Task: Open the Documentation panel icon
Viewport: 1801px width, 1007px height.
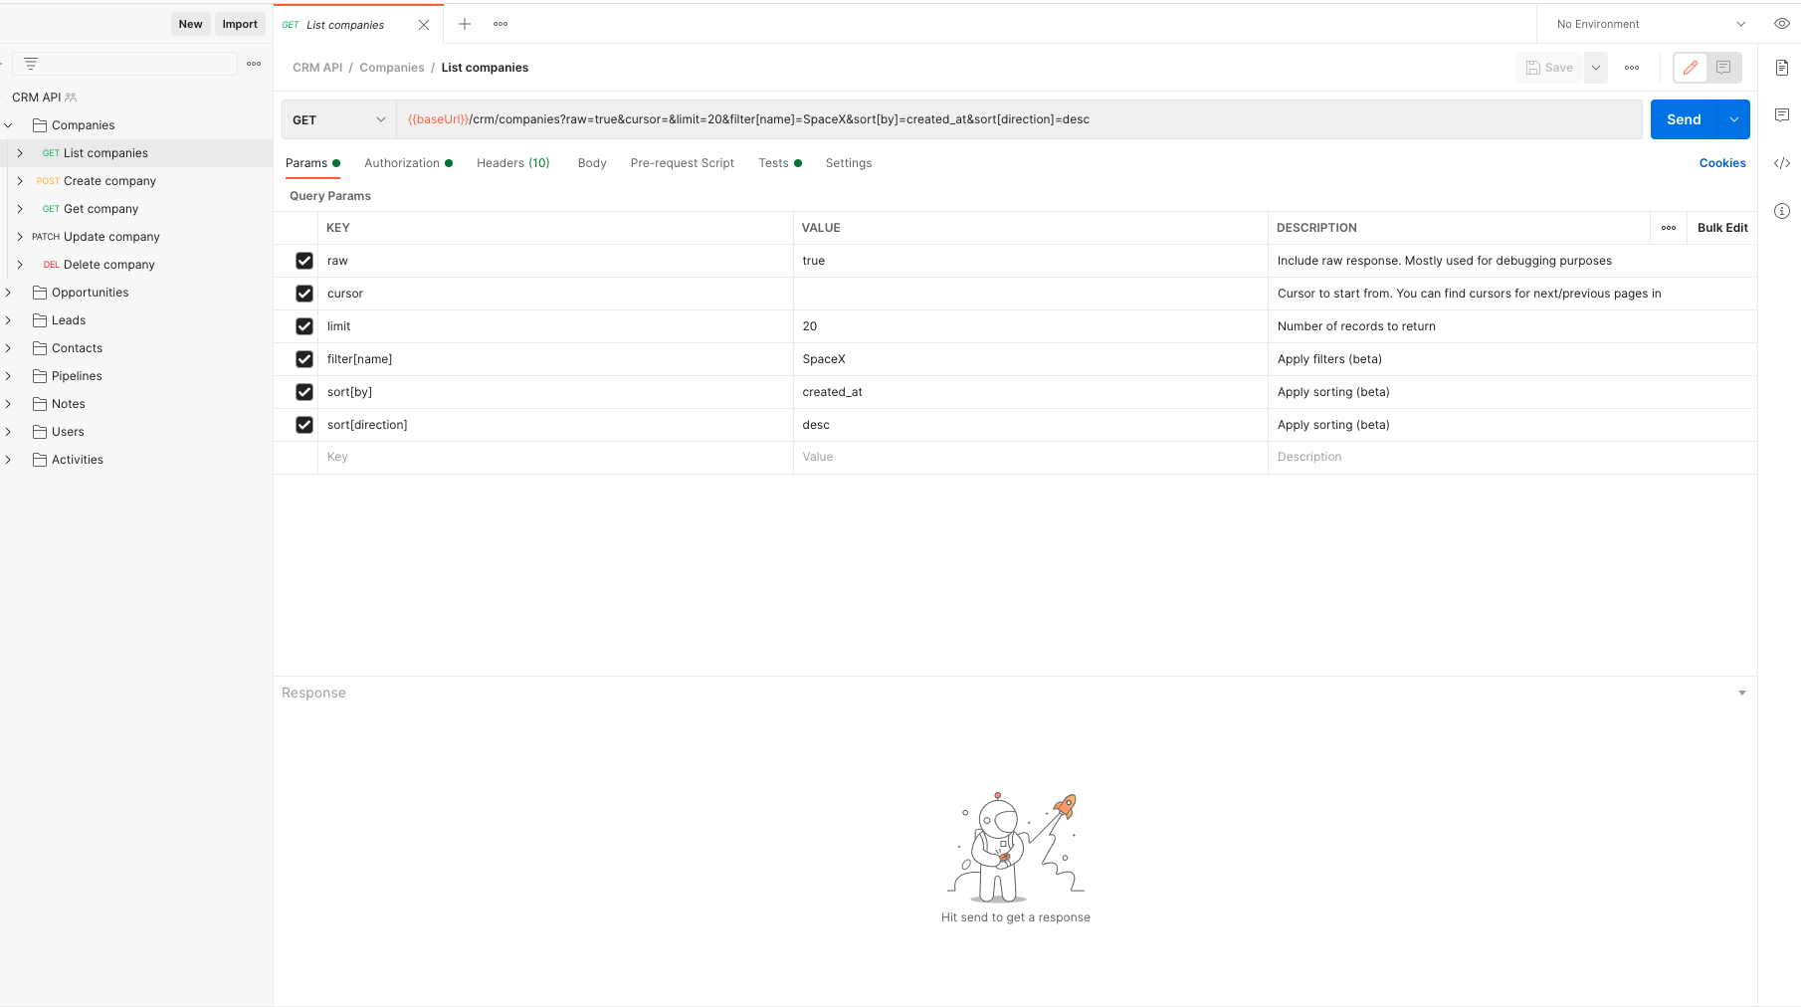Action: pos(1782,68)
